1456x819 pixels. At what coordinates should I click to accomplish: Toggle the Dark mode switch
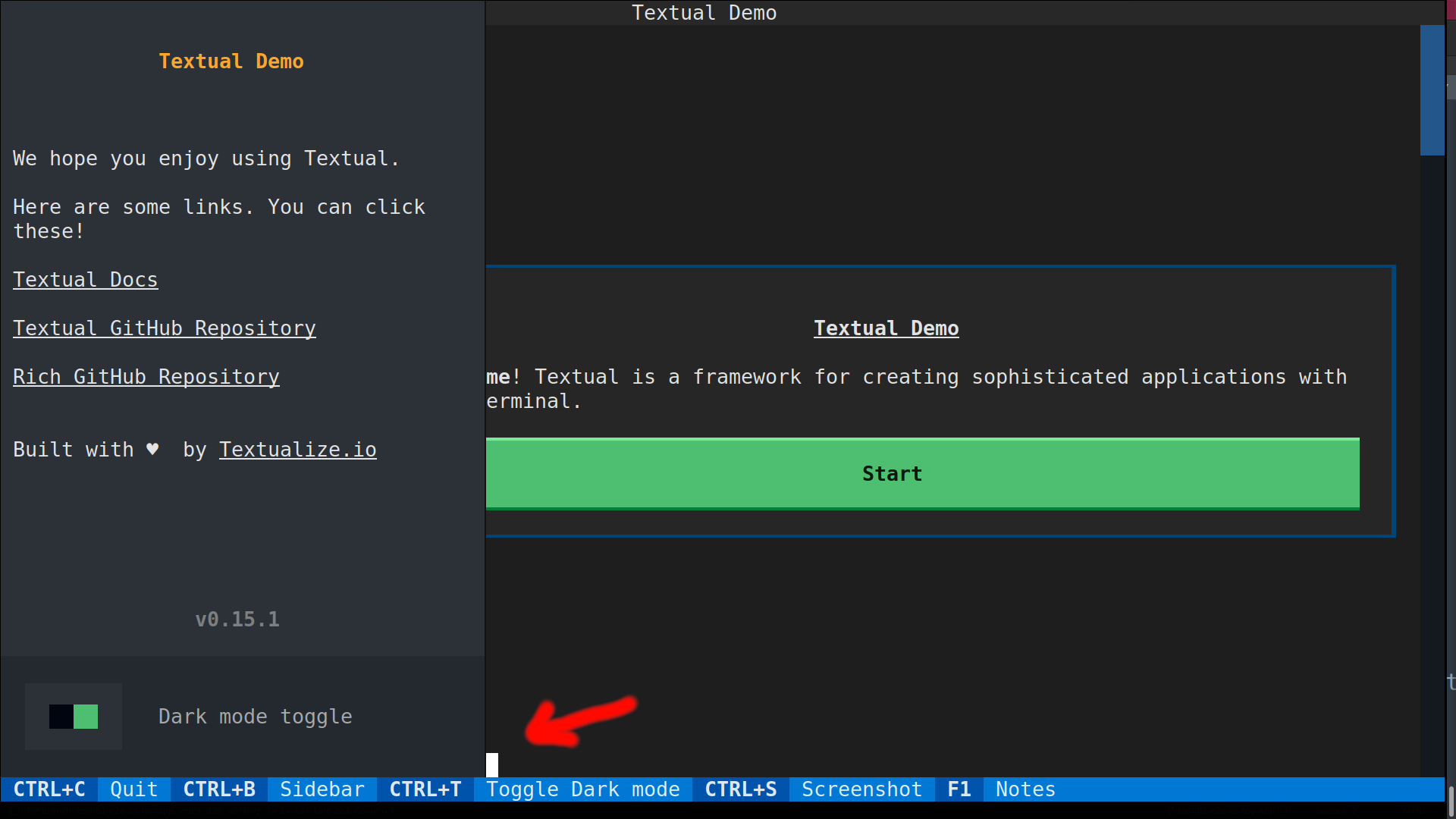click(74, 717)
